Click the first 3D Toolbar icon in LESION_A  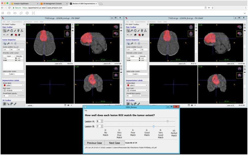coord(4,104)
